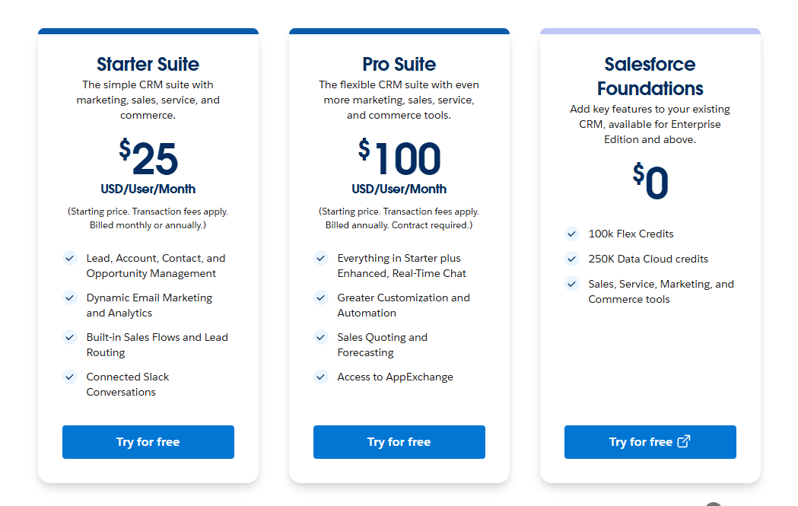Viewport: 798px width, 506px height.
Task: Select the Starter Suite heading
Action: (x=148, y=64)
